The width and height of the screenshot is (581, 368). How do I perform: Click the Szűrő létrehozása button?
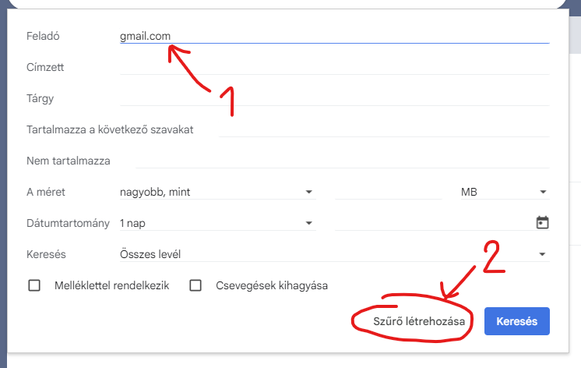coord(413,321)
